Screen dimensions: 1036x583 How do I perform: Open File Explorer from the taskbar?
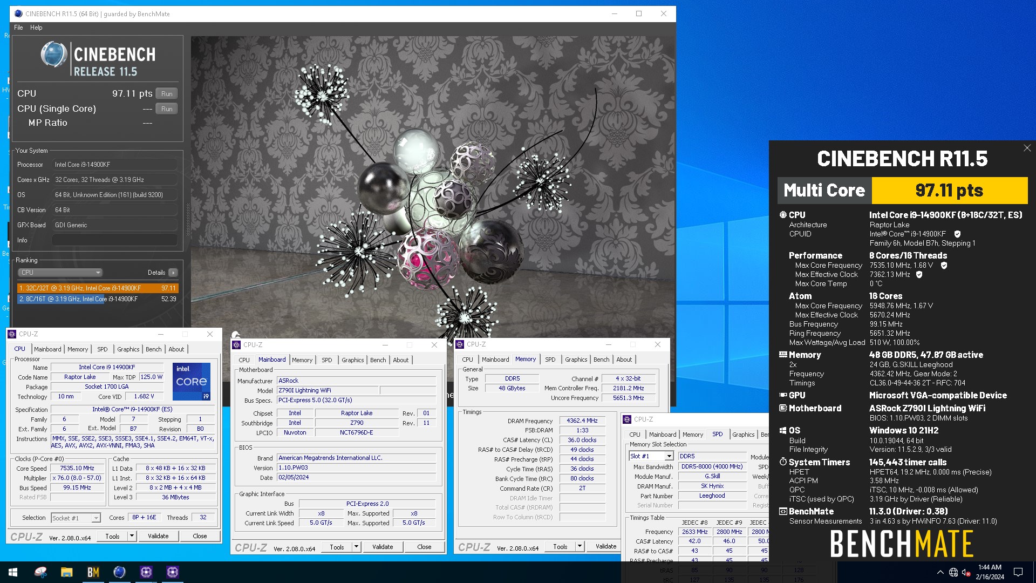(x=66, y=572)
